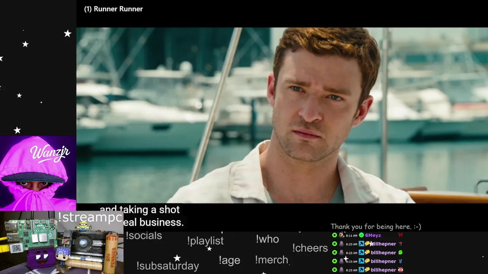
Task: Click the stream PC hardware photo
Action: [62, 242]
